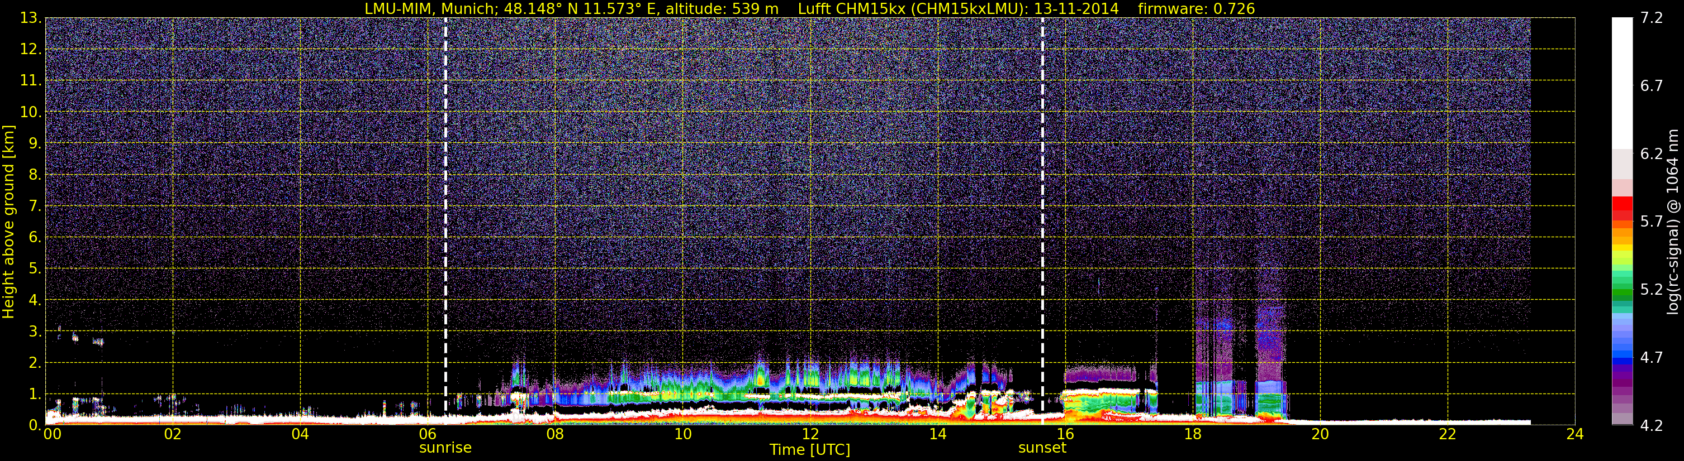Click the time axis tick label '02'

(173, 435)
